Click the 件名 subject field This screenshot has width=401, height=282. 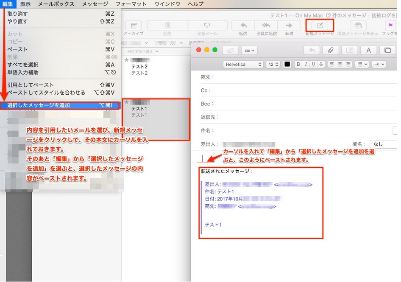[x=304, y=130]
